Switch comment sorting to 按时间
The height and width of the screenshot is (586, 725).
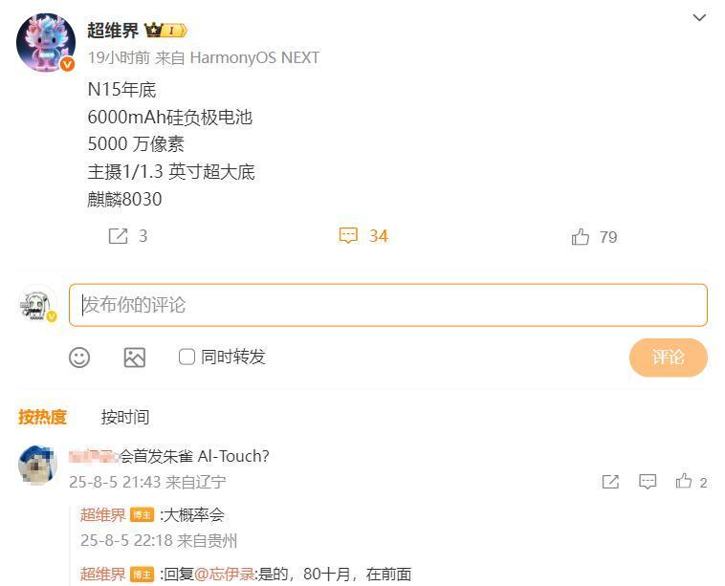point(125,417)
